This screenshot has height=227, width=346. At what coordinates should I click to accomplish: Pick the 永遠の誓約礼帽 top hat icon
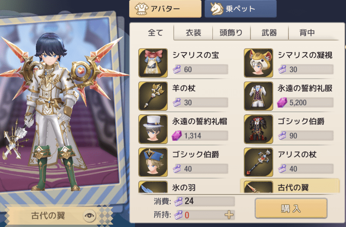coord(153,129)
